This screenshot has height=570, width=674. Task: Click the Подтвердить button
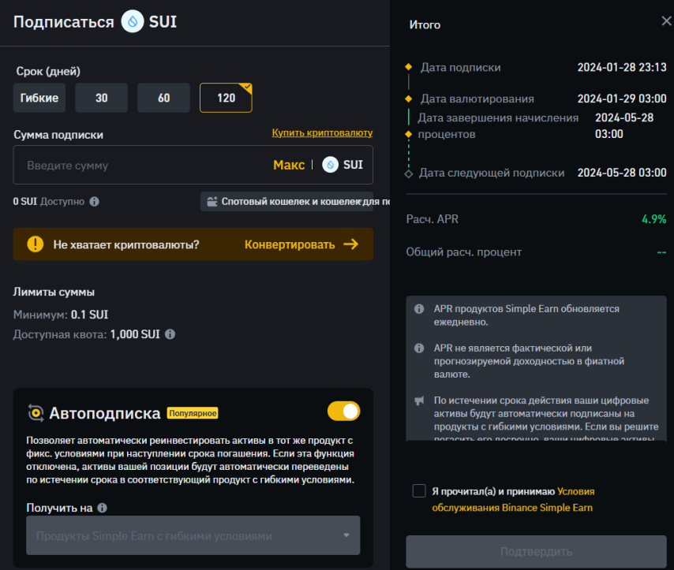(x=536, y=552)
